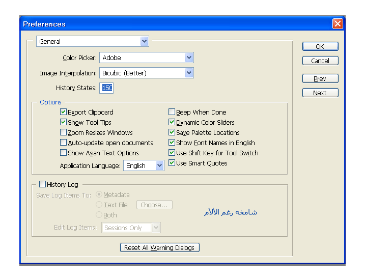
Task: Go to previous preferences page with Prev
Action: tap(320, 79)
